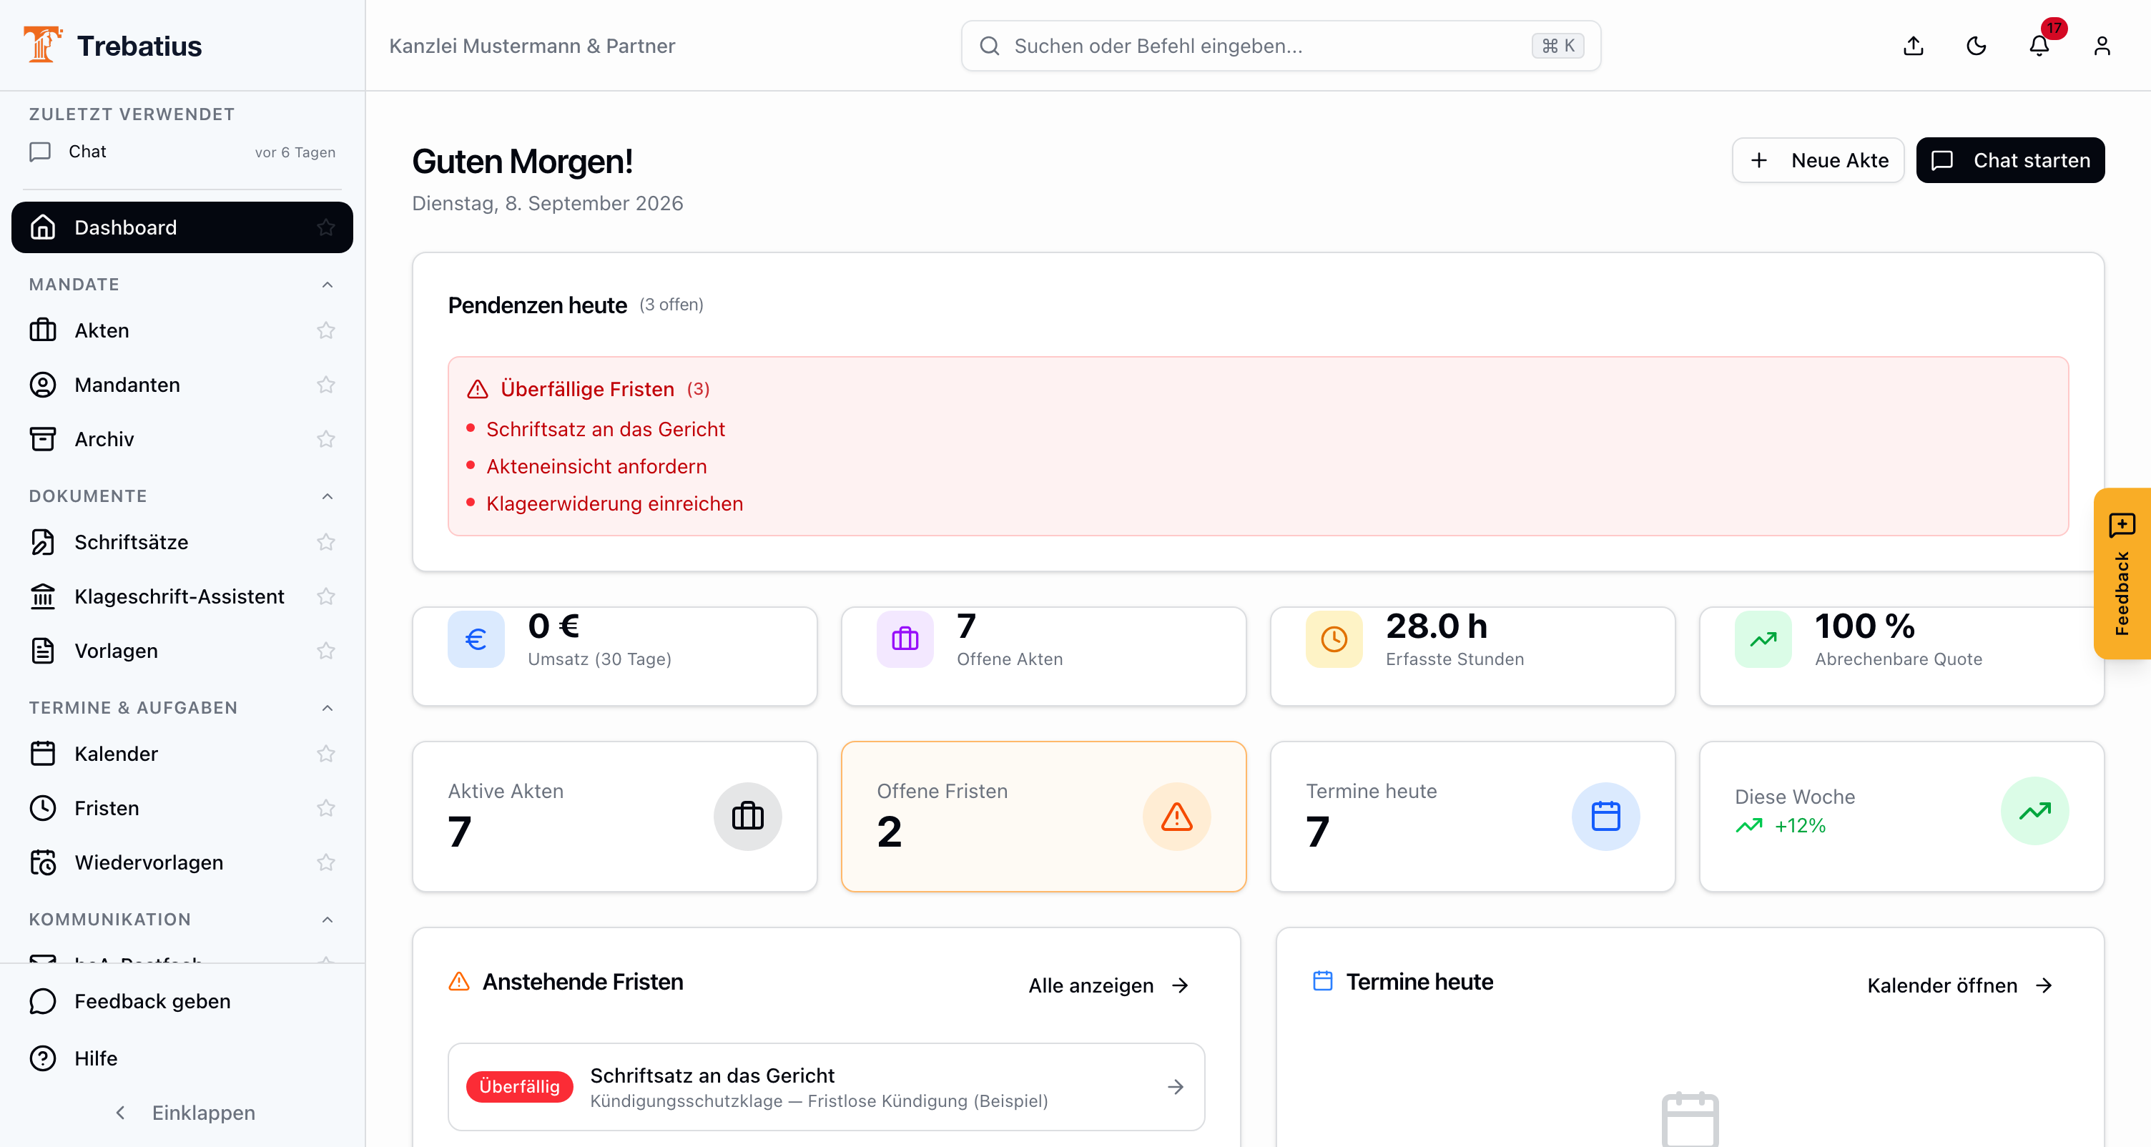Collapse the TERMINE & AUFGABEN section
The width and height of the screenshot is (2151, 1147).
pyautogui.click(x=328, y=708)
